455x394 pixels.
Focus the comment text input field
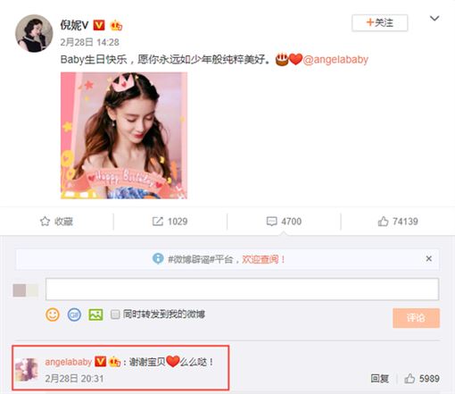242,289
